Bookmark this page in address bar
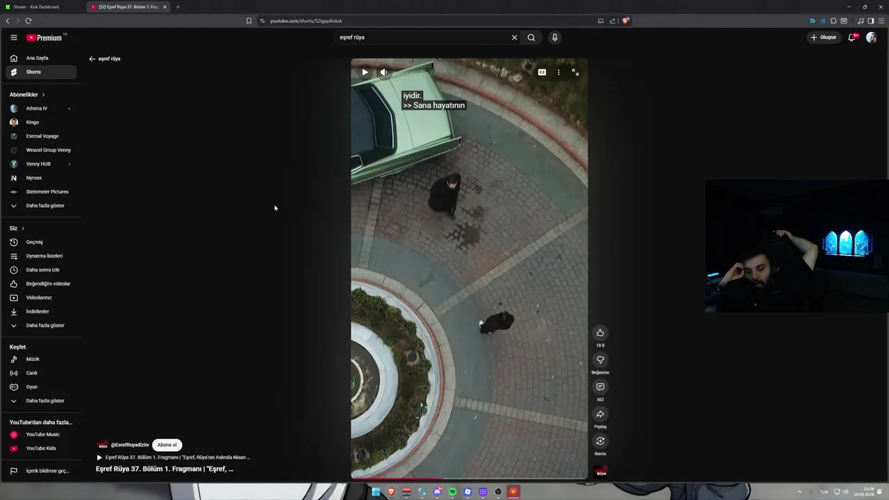 tap(249, 21)
